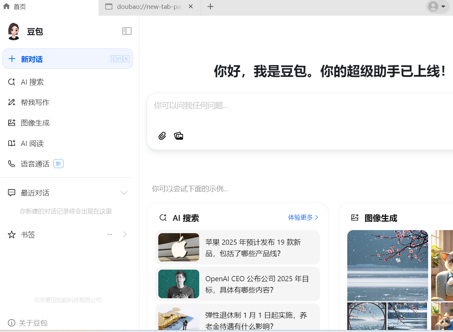
Task: Upload an image with picture icon
Action: [x=179, y=136]
